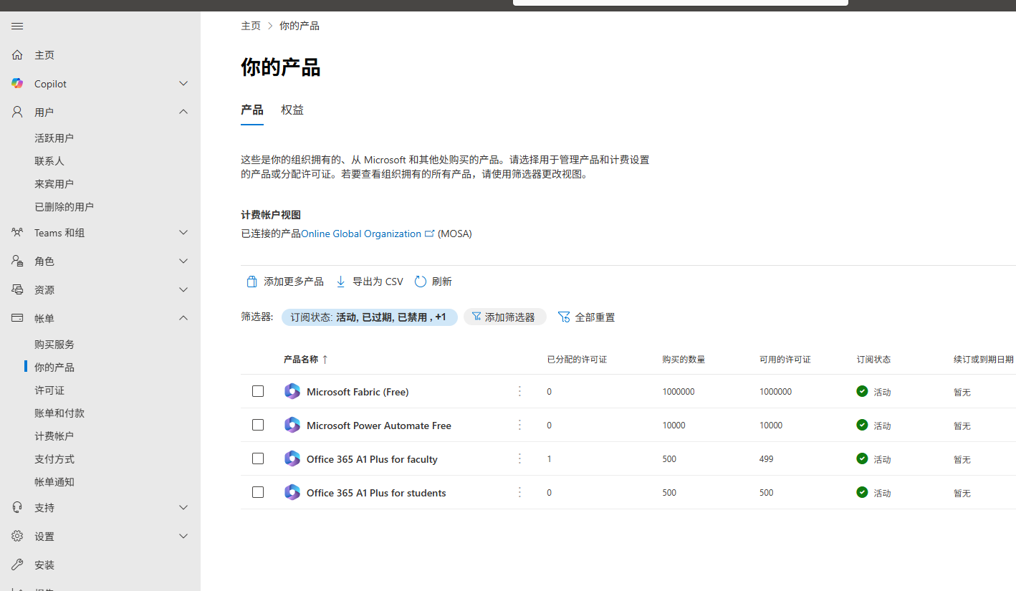Open more actions for Microsoft Fabric (Free)

[x=520, y=391]
